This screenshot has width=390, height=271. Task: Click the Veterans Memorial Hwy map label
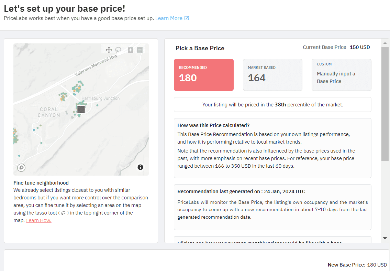96,65
